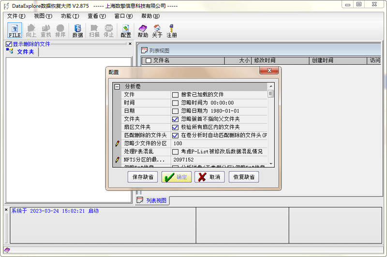
Task: Click the 向上 (Up) toolbar icon
Action: (31, 30)
